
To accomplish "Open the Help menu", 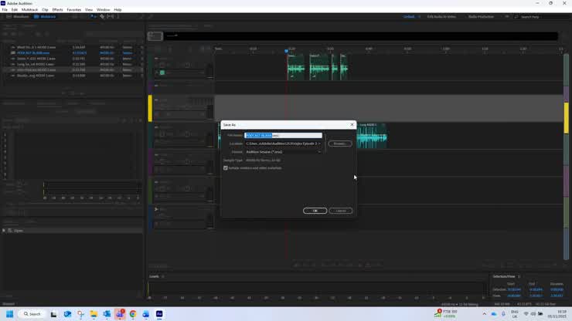I will tap(117, 10).
